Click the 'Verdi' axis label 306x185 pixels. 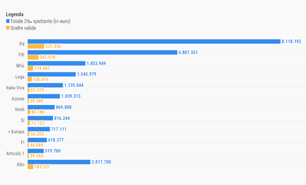[20, 110]
